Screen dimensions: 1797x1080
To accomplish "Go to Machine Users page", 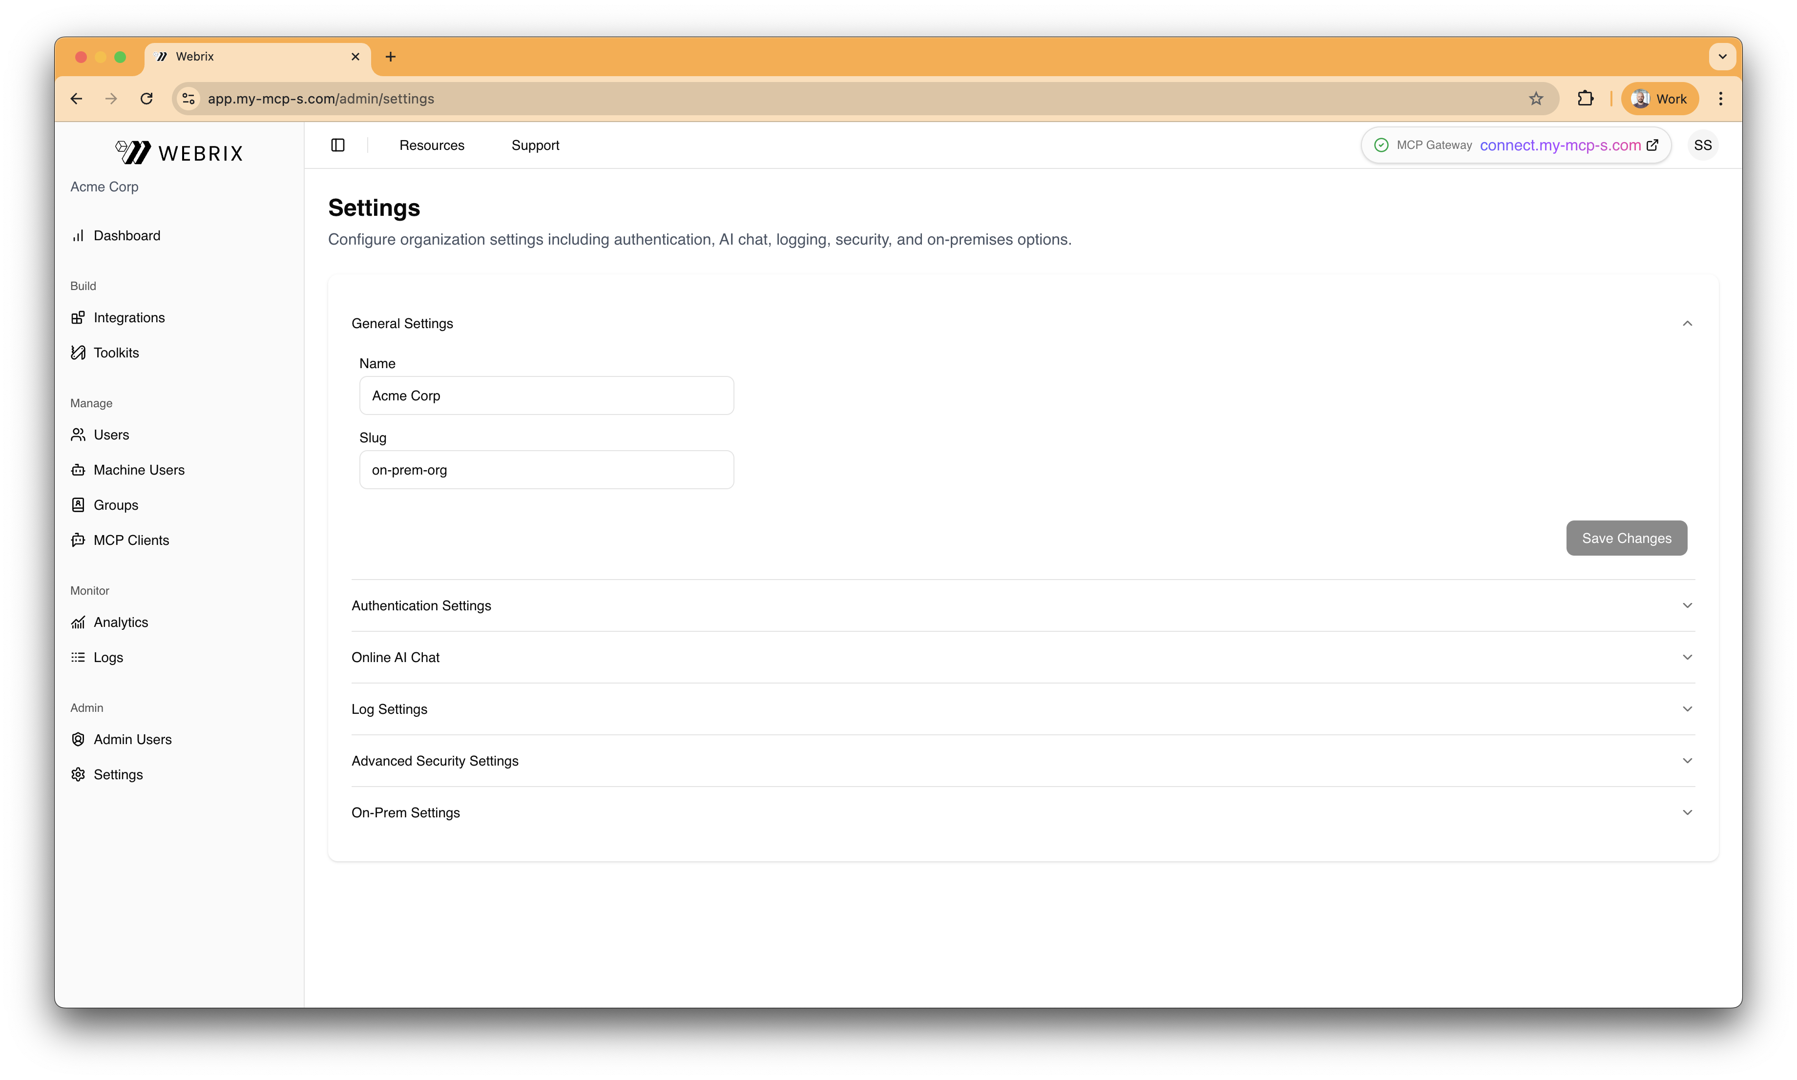I will pyautogui.click(x=138, y=469).
